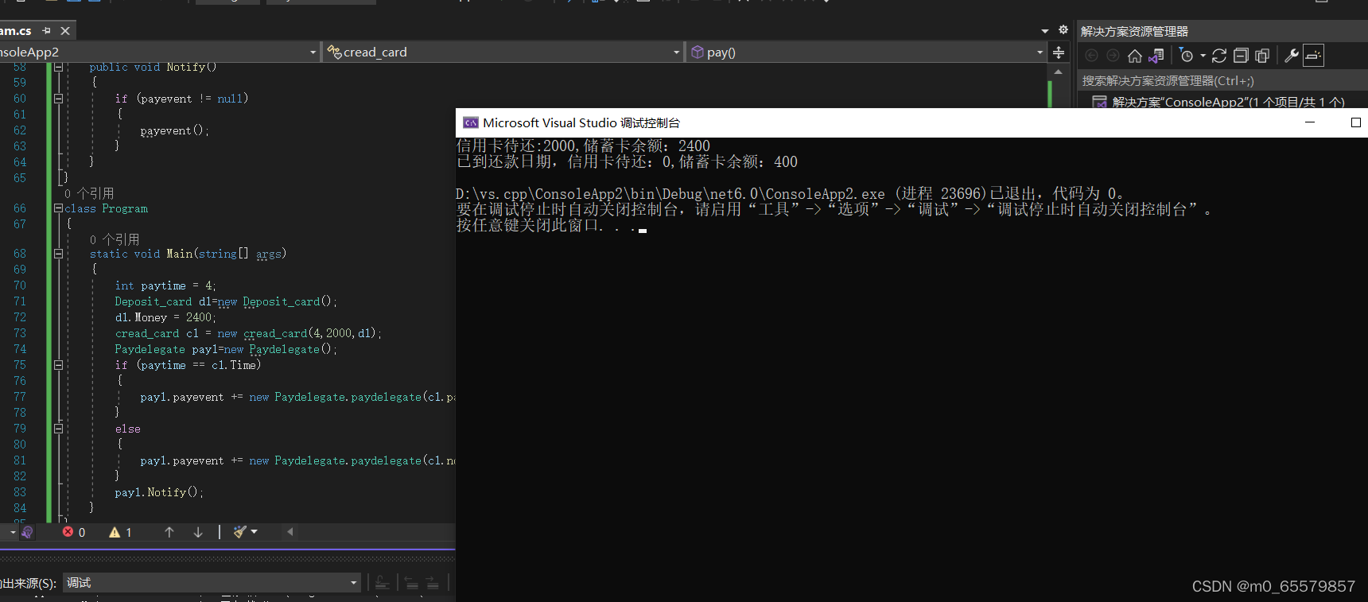This screenshot has height=602, width=1368.
Task: Click the 'payevent();' call on line 62
Action: pyautogui.click(x=175, y=130)
